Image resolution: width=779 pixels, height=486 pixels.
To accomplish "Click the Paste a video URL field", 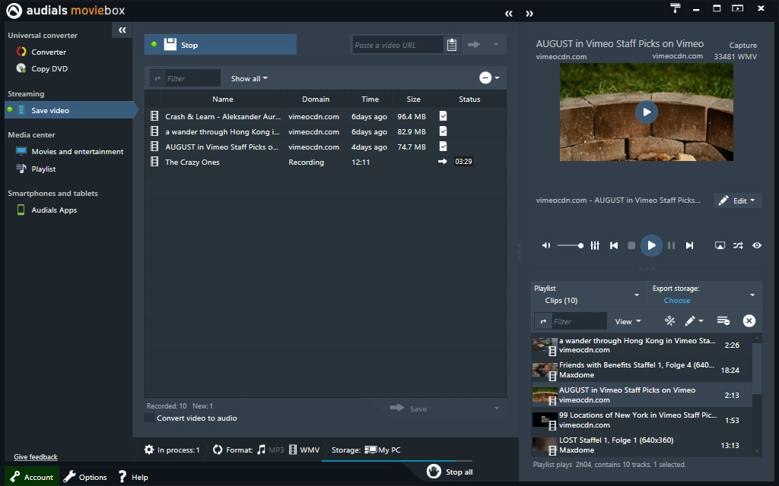I will [397, 45].
